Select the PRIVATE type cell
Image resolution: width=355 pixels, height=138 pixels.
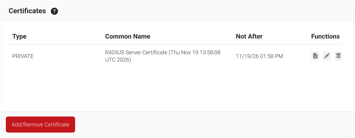23,56
